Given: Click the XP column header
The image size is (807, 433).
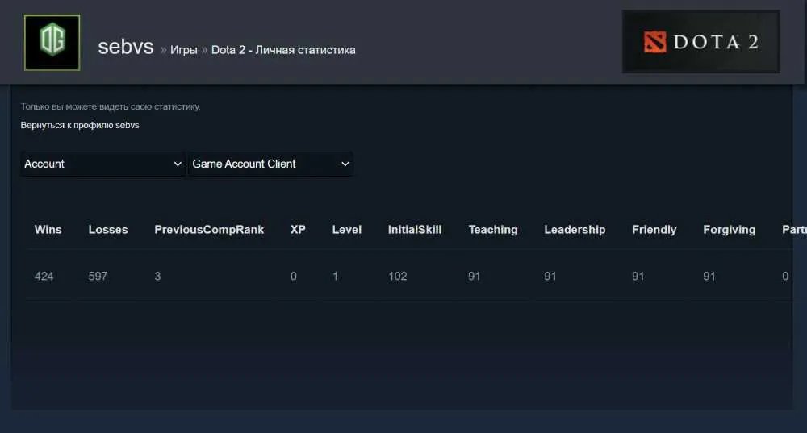Looking at the screenshot, I should point(298,230).
